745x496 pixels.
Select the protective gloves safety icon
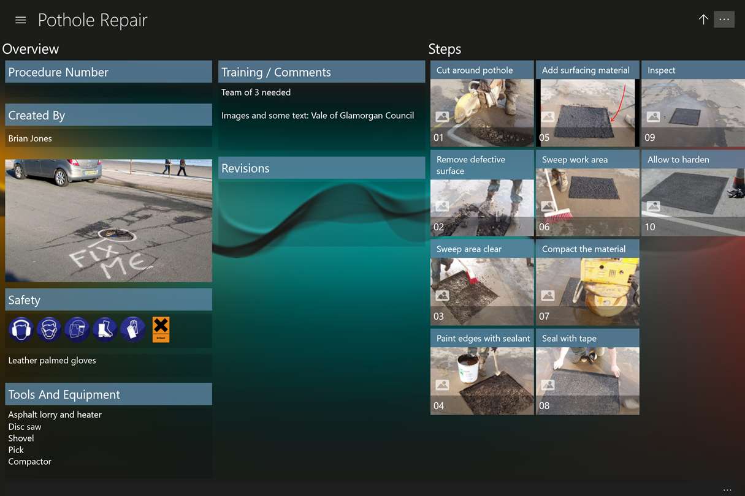click(x=132, y=329)
